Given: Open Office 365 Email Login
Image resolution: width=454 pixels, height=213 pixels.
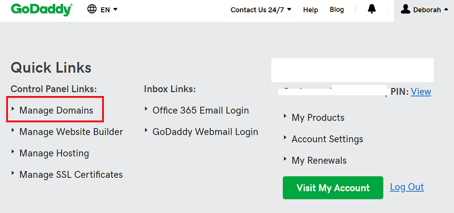Looking at the screenshot, I should click(x=201, y=110).
